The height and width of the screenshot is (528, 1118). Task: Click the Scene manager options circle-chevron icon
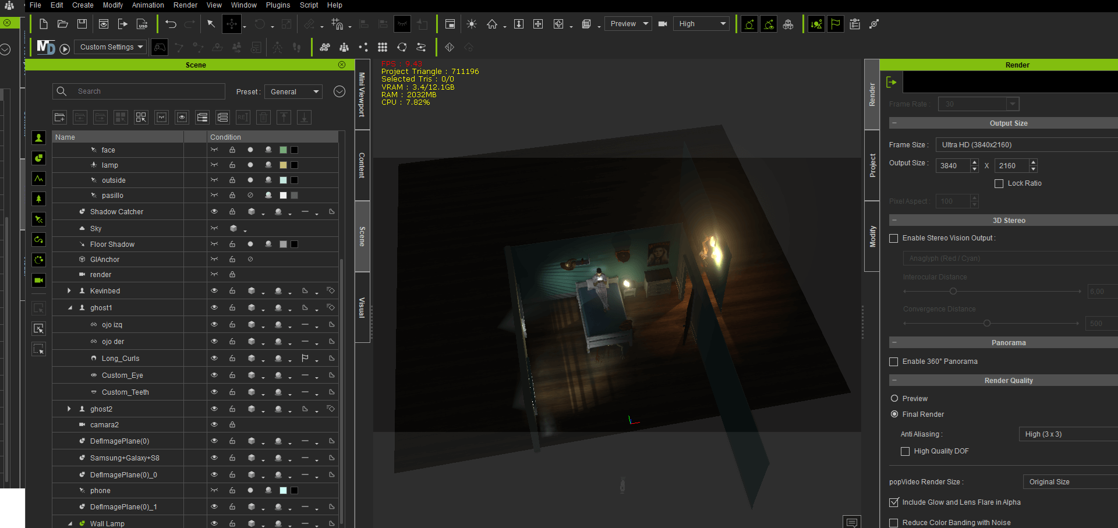click(x=339, y=91)
